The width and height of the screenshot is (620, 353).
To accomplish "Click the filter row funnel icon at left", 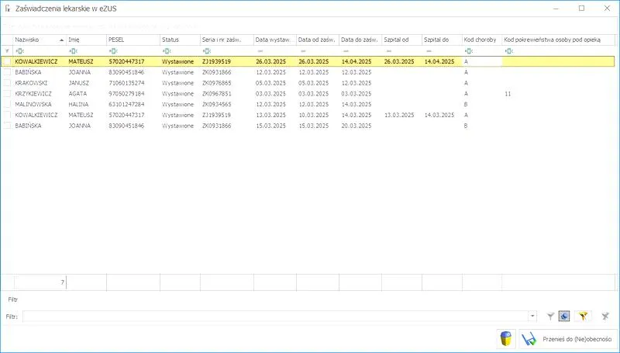I will [7, 51].
